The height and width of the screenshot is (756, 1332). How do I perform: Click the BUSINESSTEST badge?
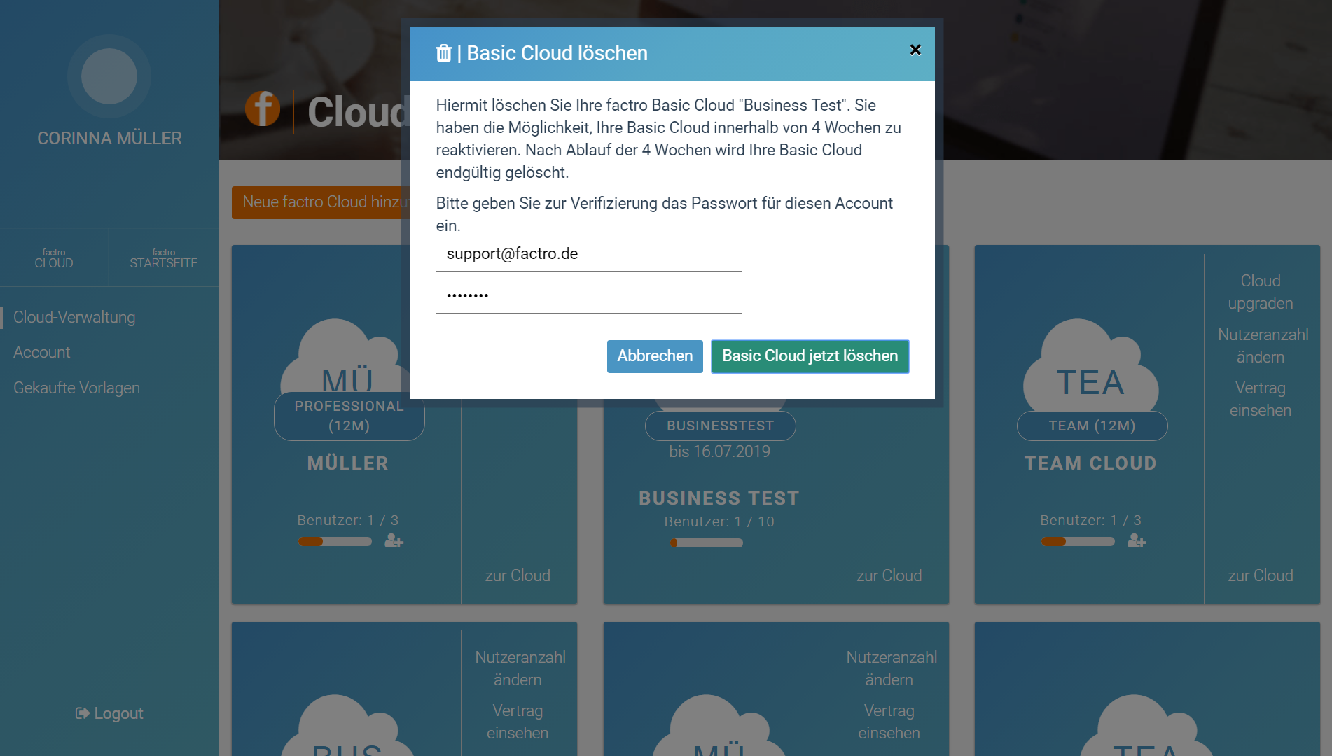pos(720,426)
